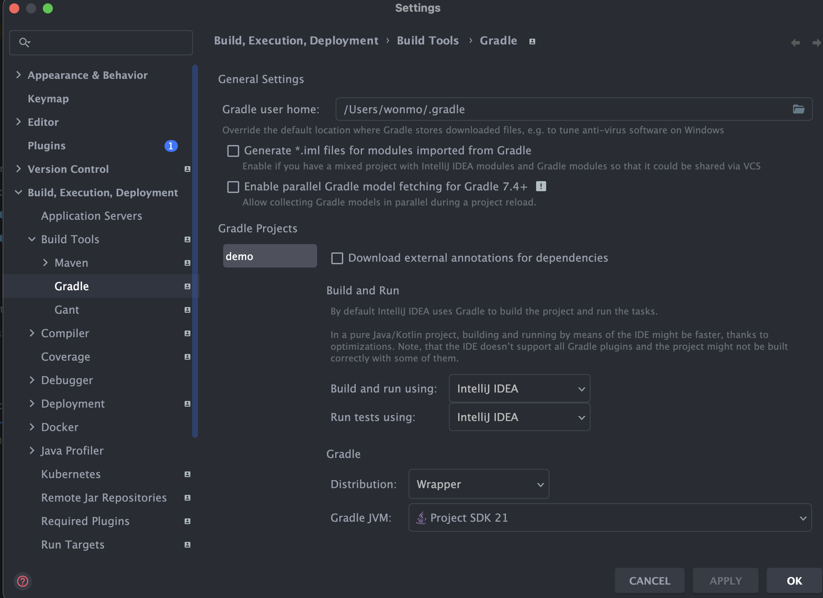The width and height of the screenshot is (823, 598).
Task: Click the project icon on Maven row
Action: click(x=188, y=263)
